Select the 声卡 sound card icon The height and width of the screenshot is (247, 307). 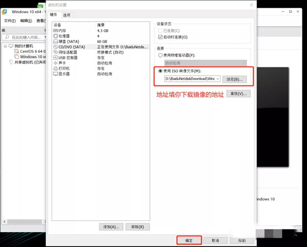56,63
